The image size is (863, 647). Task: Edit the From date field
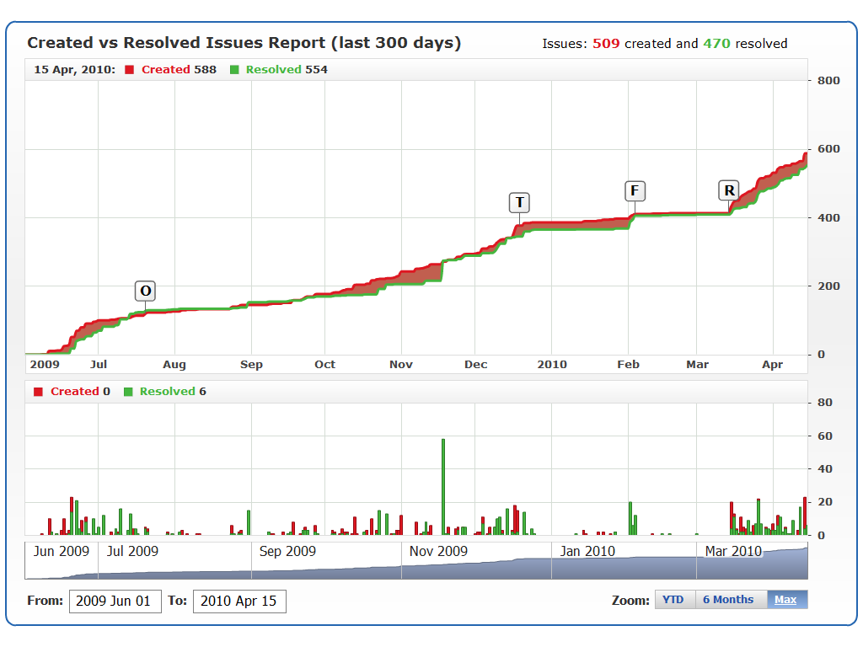pyautogui.click(x=115, y=602)
